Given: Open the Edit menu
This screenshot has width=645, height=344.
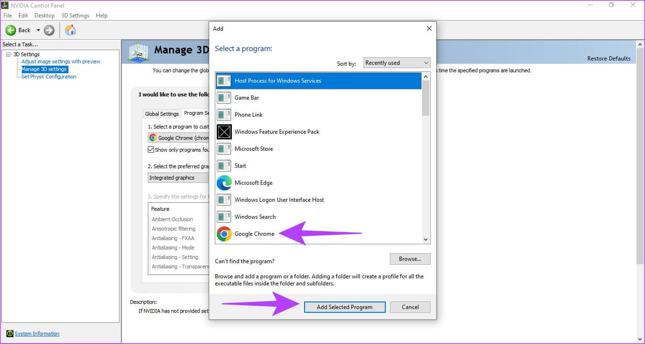Looking at the screenshot, I should point(23,16).
